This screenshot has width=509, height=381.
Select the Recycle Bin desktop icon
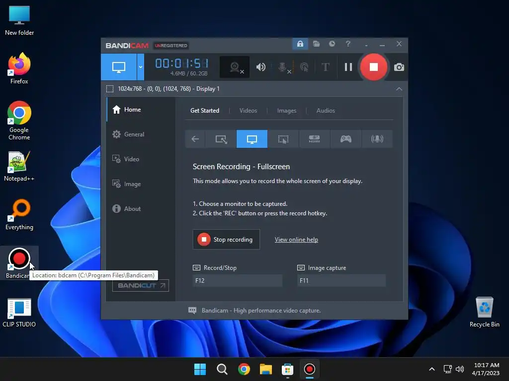[x=484, y=313]
